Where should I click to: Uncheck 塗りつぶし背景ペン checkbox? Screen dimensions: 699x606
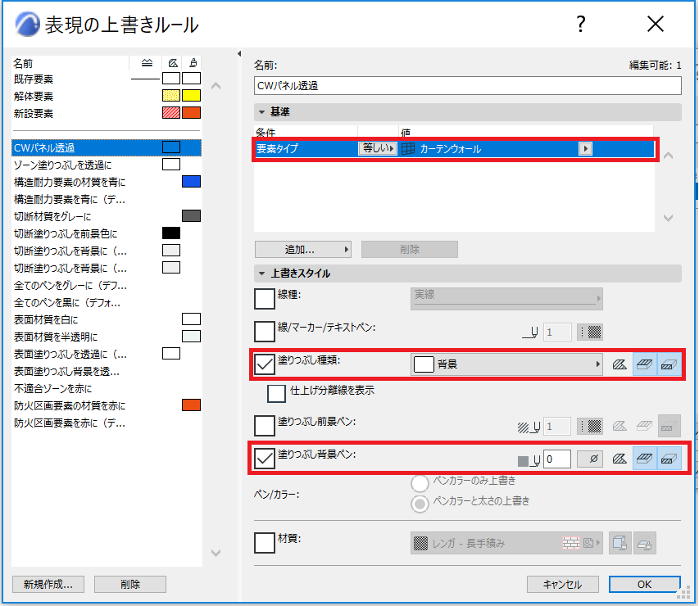[x=265, y=459]
